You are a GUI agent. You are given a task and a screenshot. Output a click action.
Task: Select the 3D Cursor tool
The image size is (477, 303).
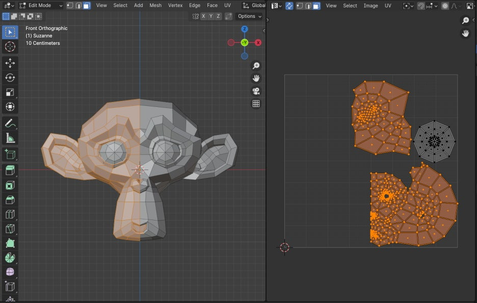pos(10,46)
